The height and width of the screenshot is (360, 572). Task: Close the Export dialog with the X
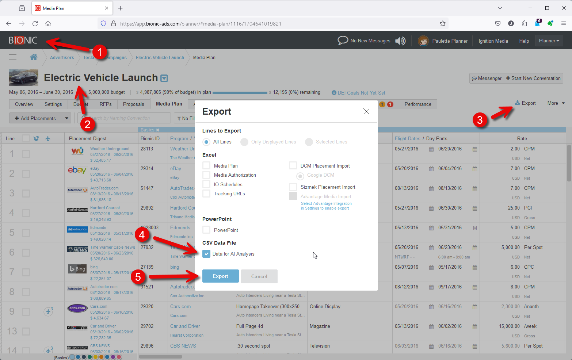(366, 111)
